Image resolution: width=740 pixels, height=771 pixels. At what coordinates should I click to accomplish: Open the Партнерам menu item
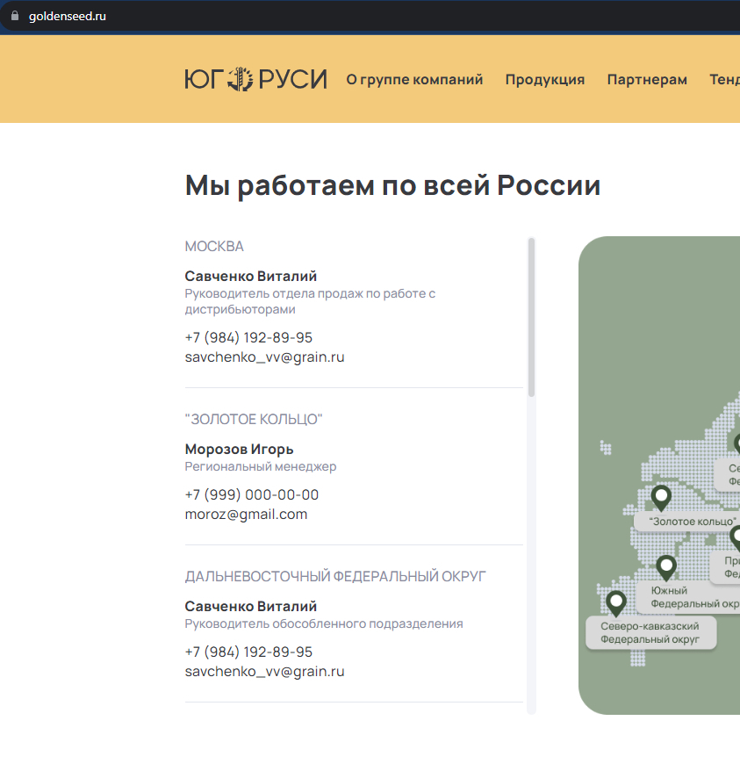[x=647, y=79]
